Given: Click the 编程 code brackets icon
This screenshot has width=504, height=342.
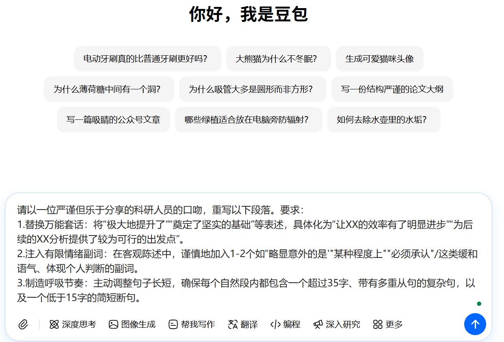Looking at the screenshot, I should (x=275, y=325).
